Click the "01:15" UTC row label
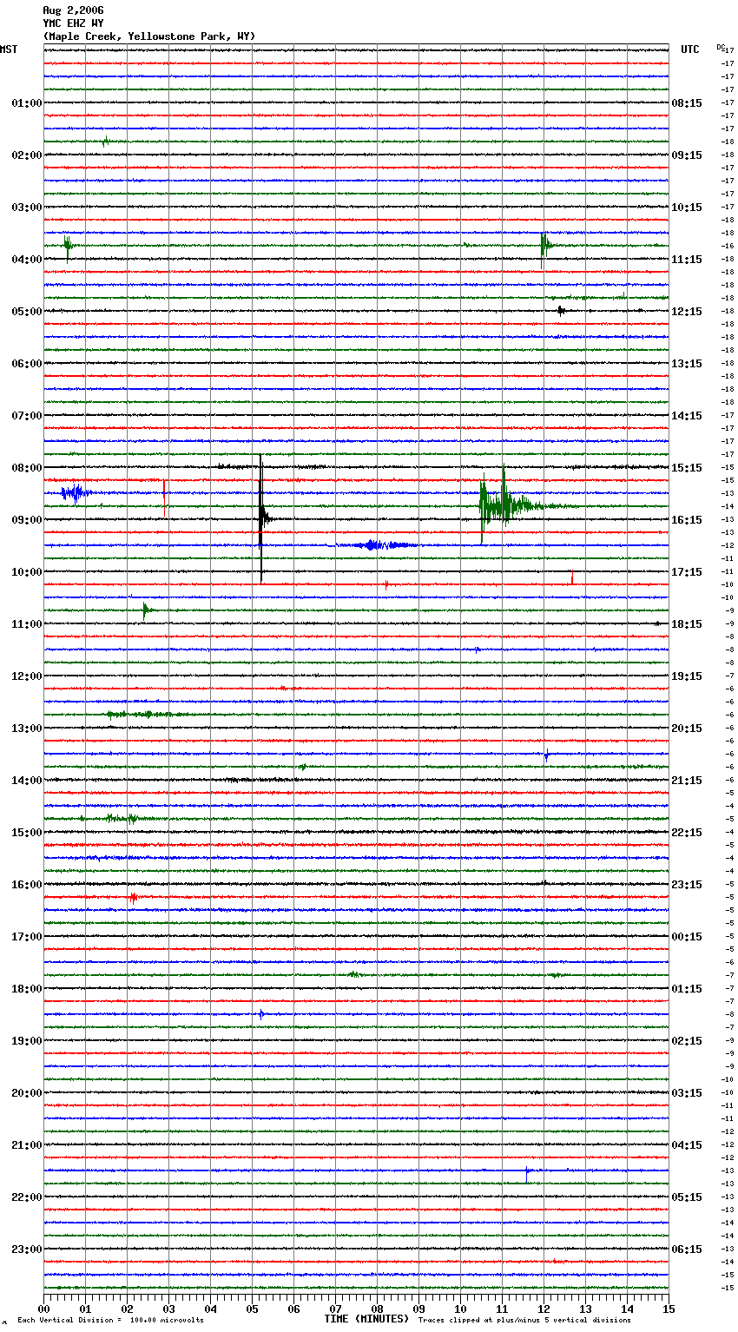Viewport: 738px width, 1332px height. click(687, 989)
